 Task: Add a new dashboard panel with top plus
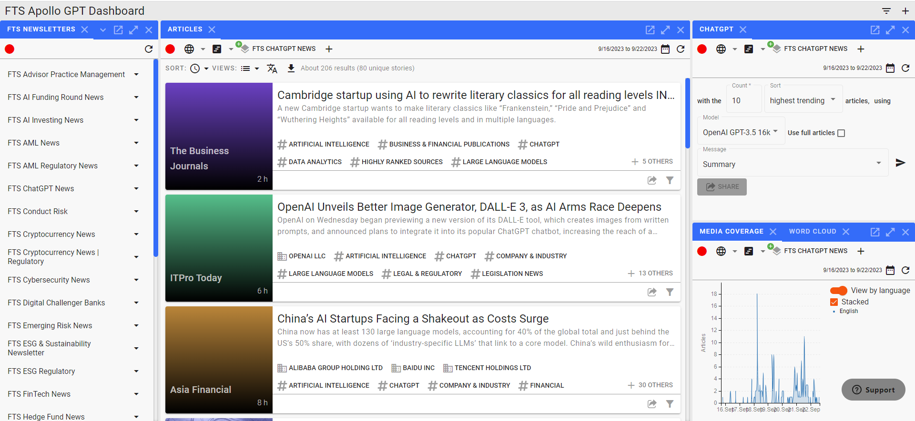point(905,10)
